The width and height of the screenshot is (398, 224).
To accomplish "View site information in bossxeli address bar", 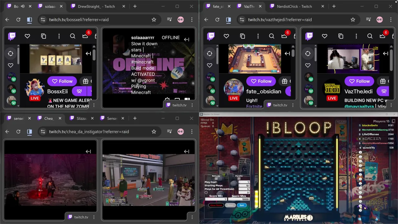I will pyautogui.click(x=43, y=20).
